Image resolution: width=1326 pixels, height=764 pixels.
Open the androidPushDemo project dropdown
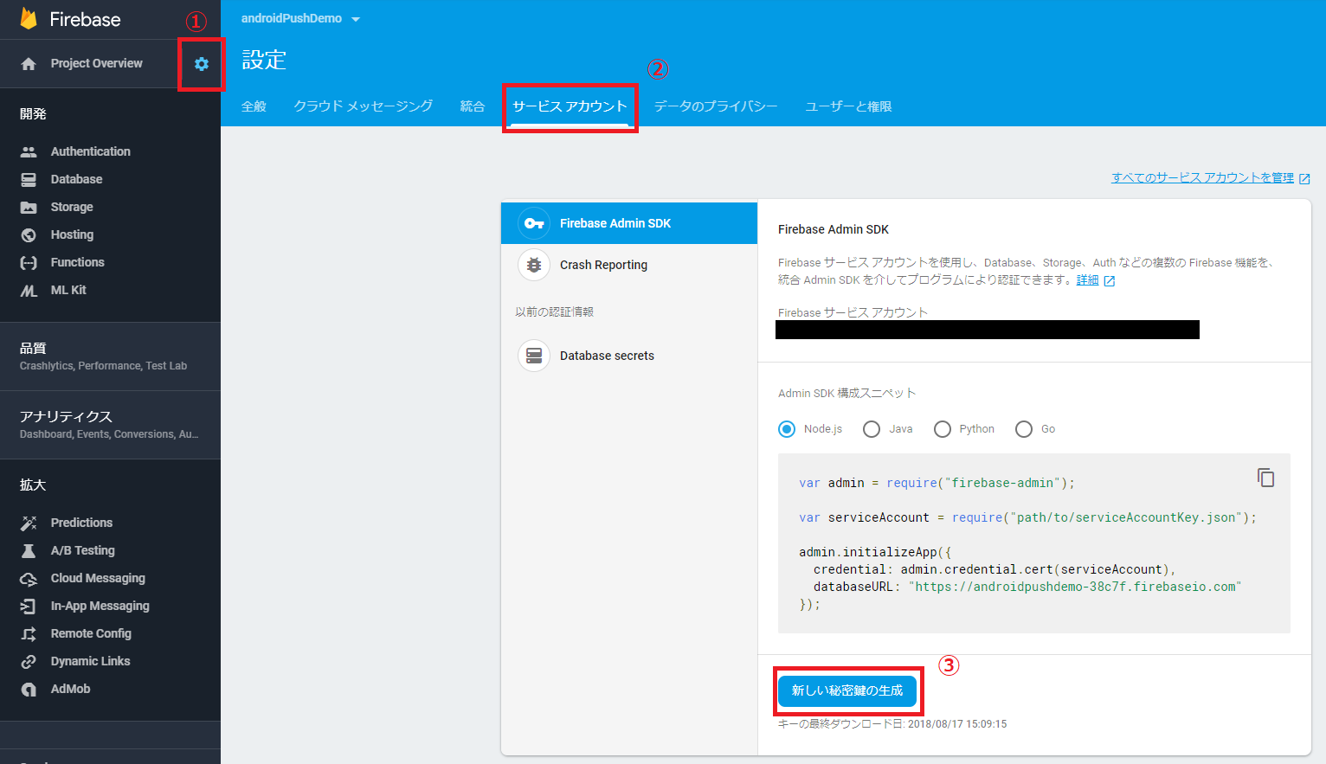coord(300,18)
